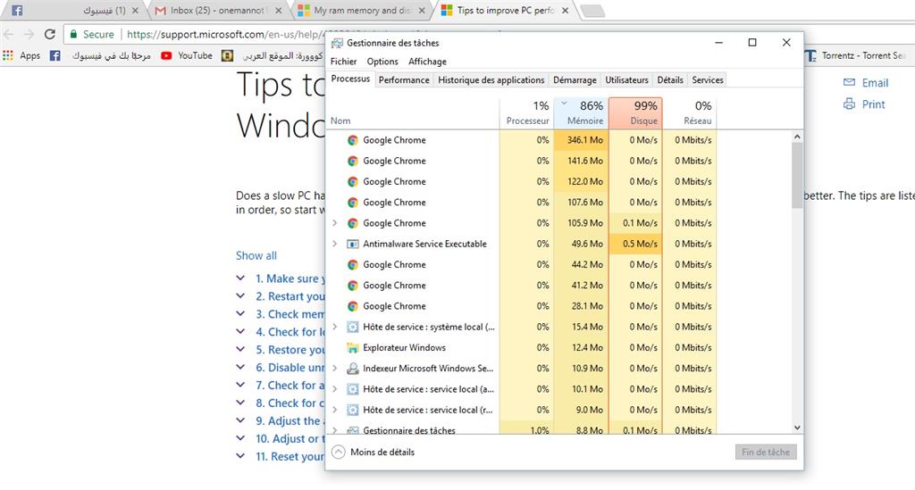
Task: Switch to the Tips to improve PC tab
Action: click(506, 11)
